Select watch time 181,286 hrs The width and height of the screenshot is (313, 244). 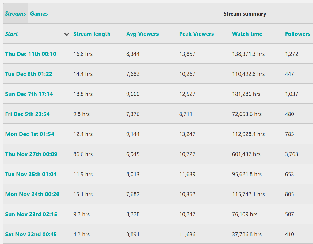click(246, 94)
